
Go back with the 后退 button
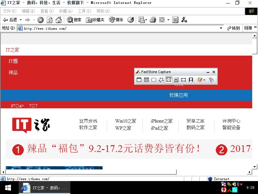tap(10, 20)
